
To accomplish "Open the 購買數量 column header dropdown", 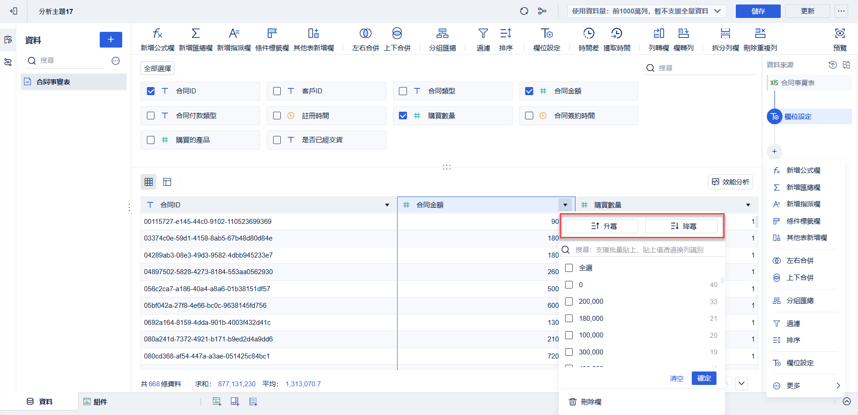I will pos(747,205).
